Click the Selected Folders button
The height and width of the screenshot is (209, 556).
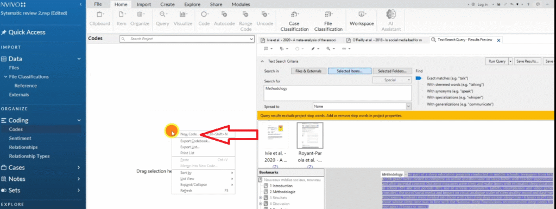point(392,71)
